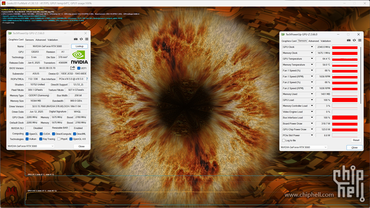Click the Resizable BAR value Enabled
This screenshot has height=208, width=370.
click(x=79, y=128)
